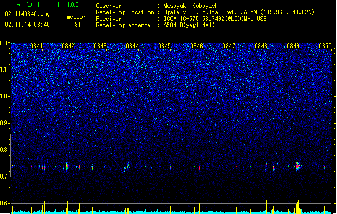Screen dimensions: 337x214
Task: Click the 0846 time marker
Action: 197,45
